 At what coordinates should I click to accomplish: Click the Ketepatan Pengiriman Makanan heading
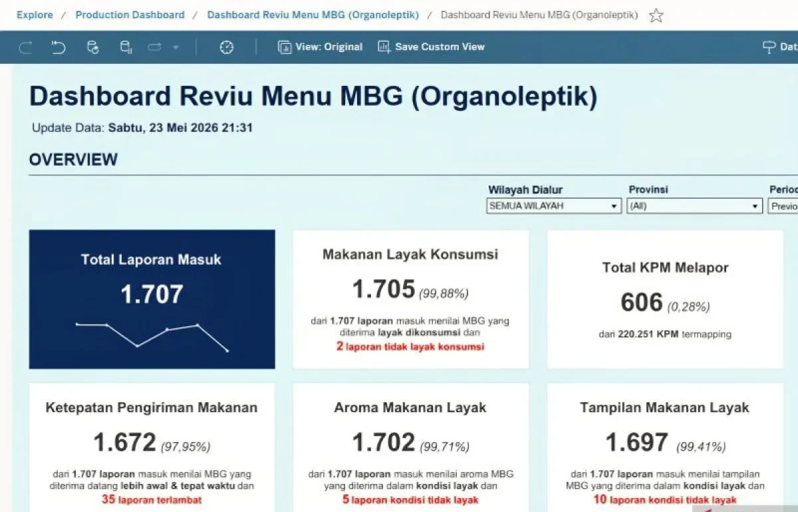[152, 408]
